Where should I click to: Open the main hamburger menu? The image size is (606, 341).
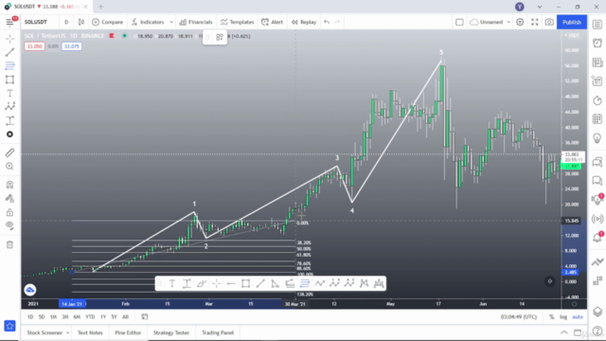pos(9,22)
